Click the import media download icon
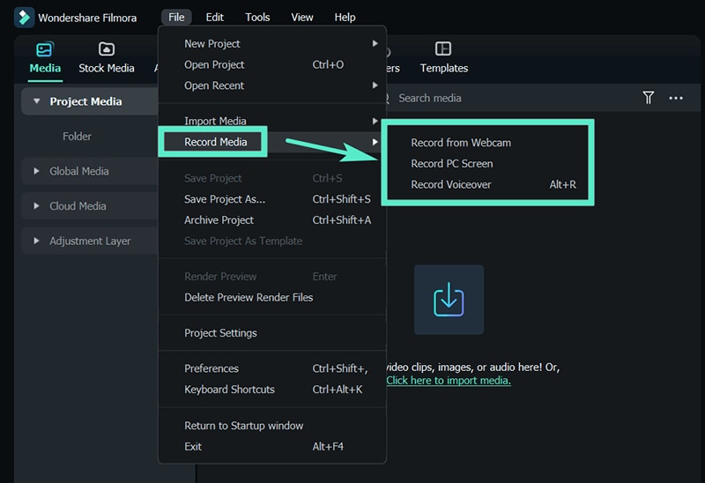 [x=449, y=300]
